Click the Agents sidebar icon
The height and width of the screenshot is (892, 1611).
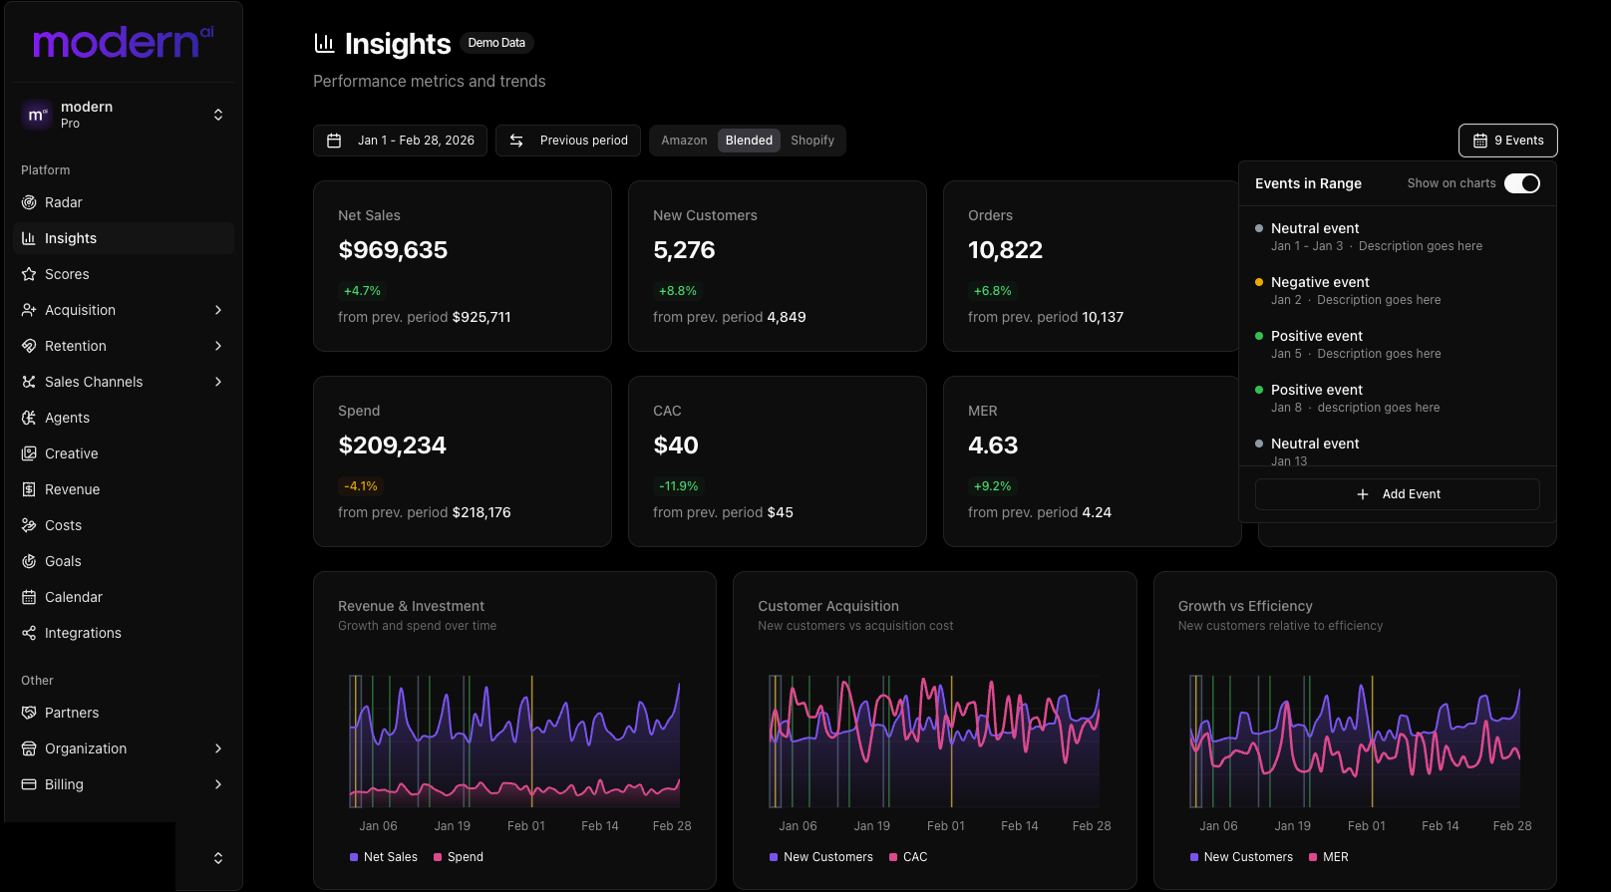click(x=29, y=418)
